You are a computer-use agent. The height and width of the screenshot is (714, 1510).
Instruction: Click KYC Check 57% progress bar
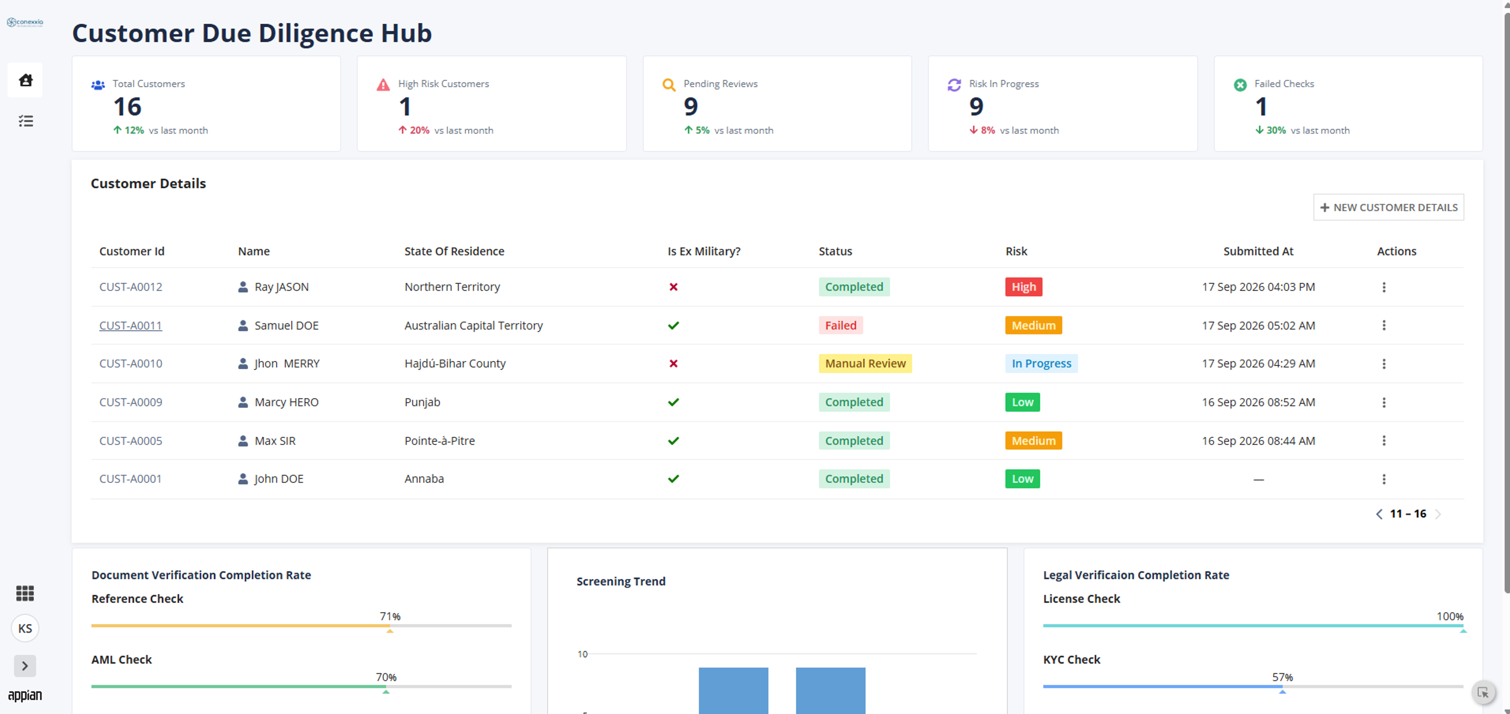(1253, 686)
